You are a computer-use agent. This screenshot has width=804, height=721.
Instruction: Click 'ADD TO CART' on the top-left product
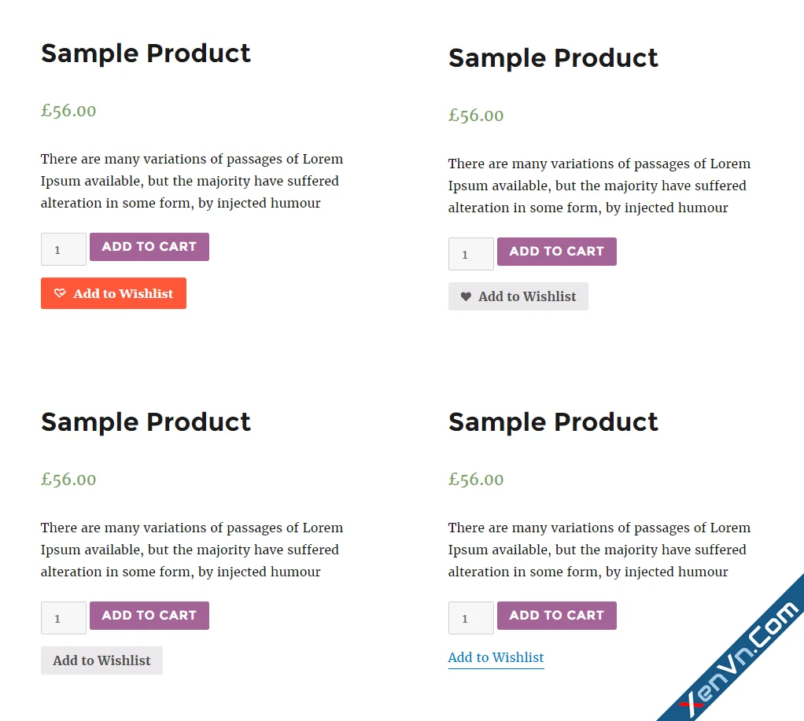149,246
